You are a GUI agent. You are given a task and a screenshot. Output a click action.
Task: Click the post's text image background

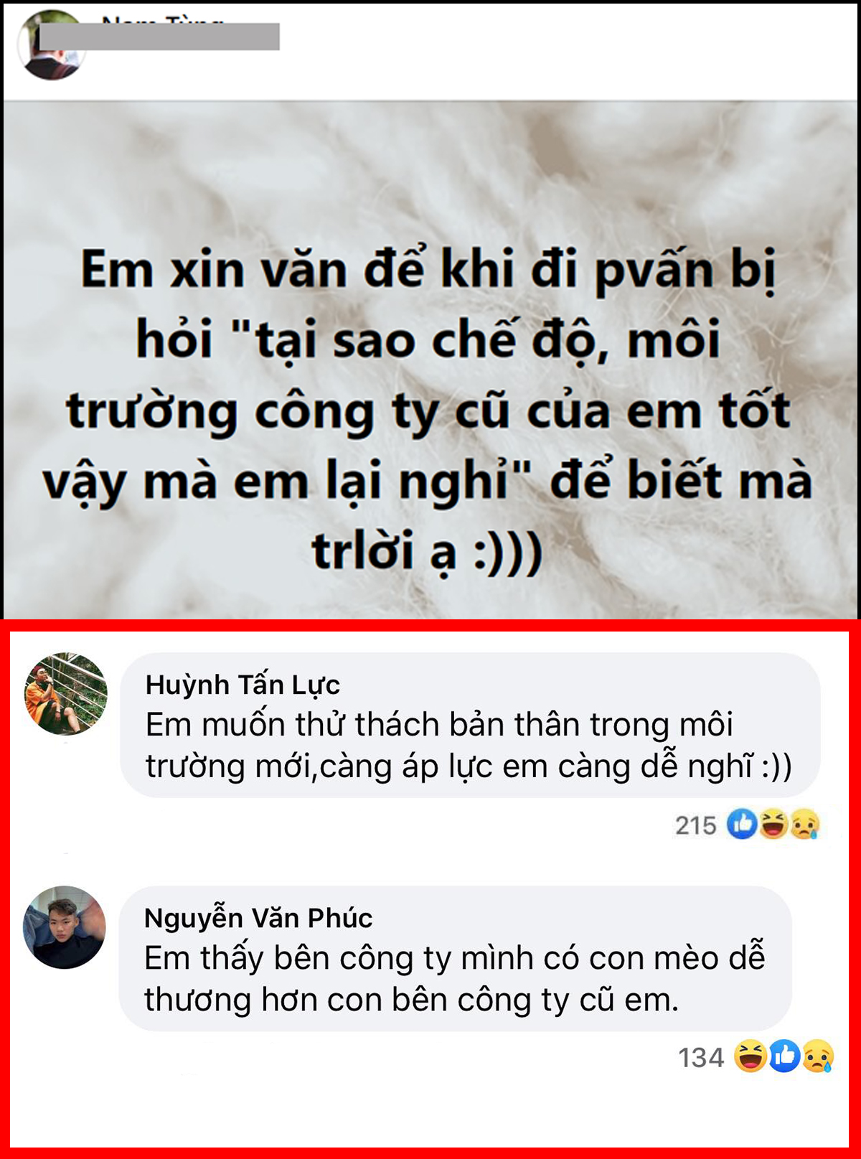[x=430, y=359]
